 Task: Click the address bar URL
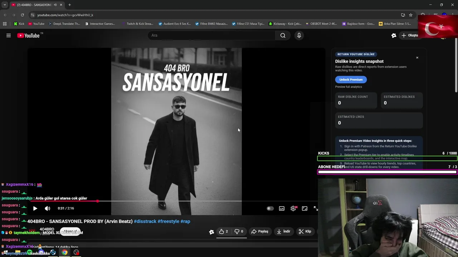[x=65, y=15]
